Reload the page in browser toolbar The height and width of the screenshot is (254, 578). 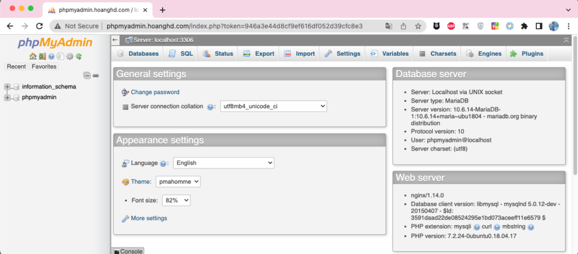pyautogui.click(x=40, y=26)
